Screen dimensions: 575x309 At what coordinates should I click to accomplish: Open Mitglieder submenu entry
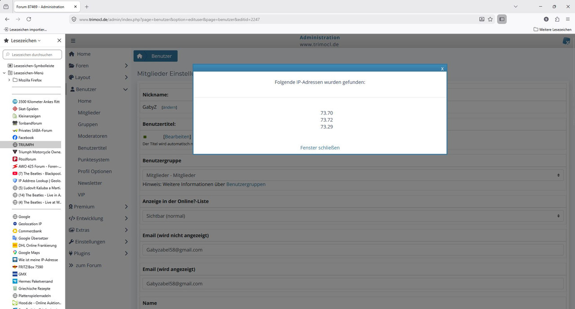tap(89, 113)
